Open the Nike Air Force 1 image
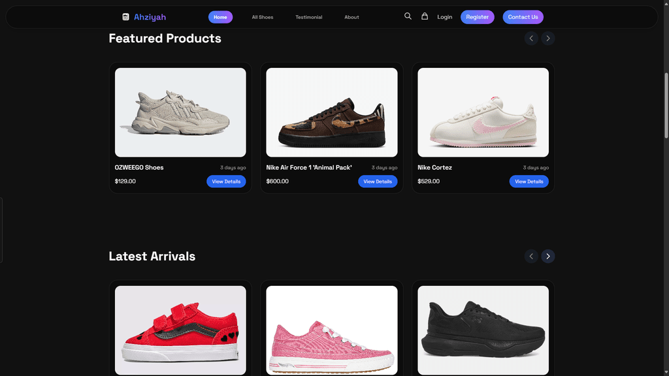 (x=331, y=112)
